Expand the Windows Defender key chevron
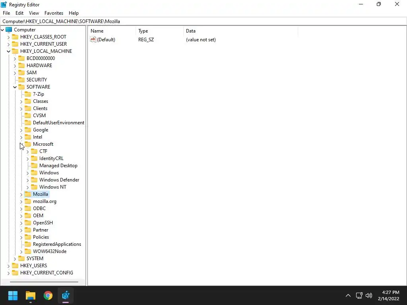This screenshot has width=407, height=305. tap(27, 180)
